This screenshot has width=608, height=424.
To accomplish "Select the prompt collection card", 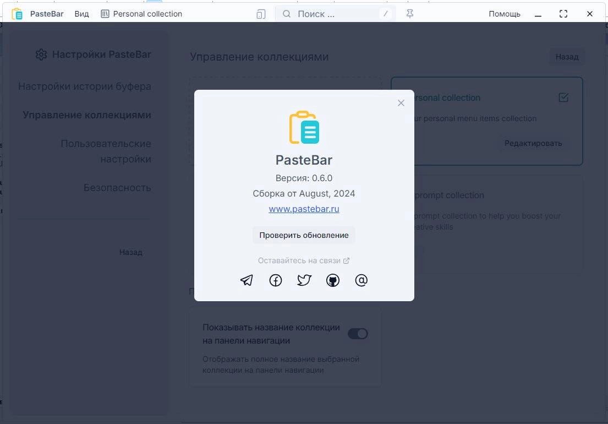I will click(499, 225).
